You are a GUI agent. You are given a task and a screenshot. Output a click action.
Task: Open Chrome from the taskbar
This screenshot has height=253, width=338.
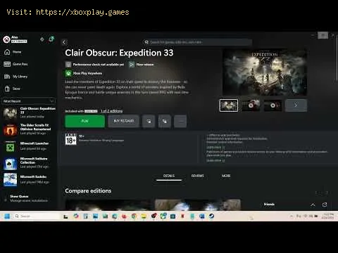point(134,216)
